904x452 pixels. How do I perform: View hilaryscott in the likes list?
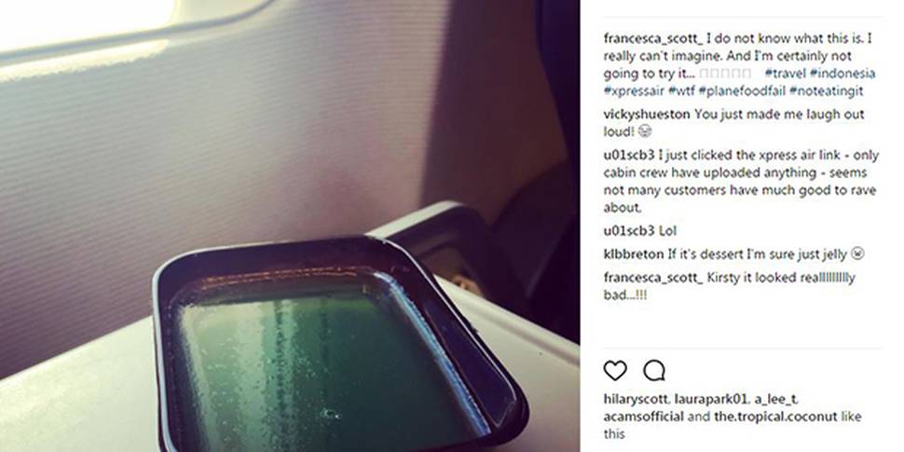pyautogui.click(x=636, y=399)
